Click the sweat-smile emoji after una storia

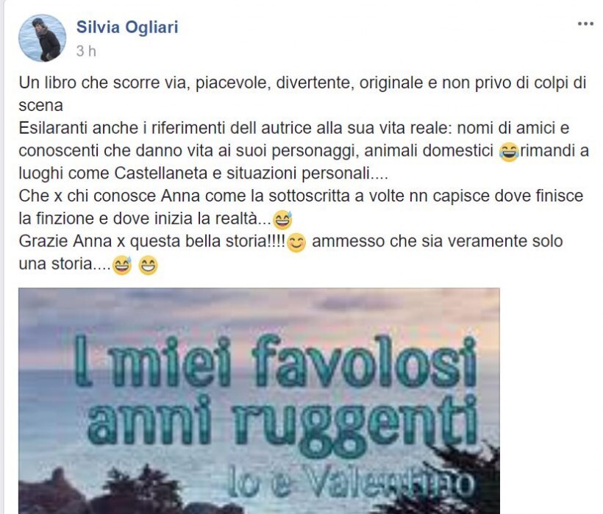(122, 265)
